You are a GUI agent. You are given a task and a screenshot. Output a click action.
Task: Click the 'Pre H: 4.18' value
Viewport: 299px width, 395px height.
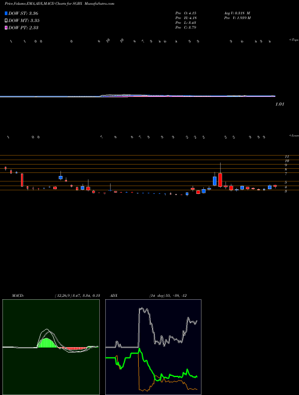[186, 18]
